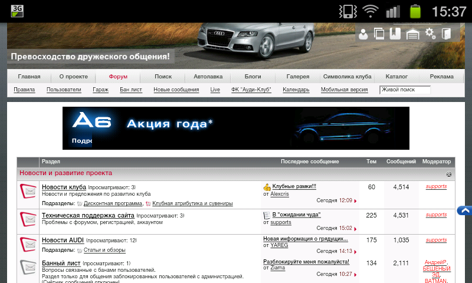Click the Последнее сообщение column header
The width and height of the screenshot is (472, 283).
[x=310, y=162]
